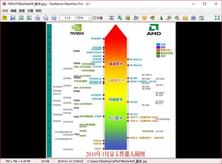This screenshot has height=164, width=222.
Task: Zoom in with the plus magnifier
Action: point(37,18)
